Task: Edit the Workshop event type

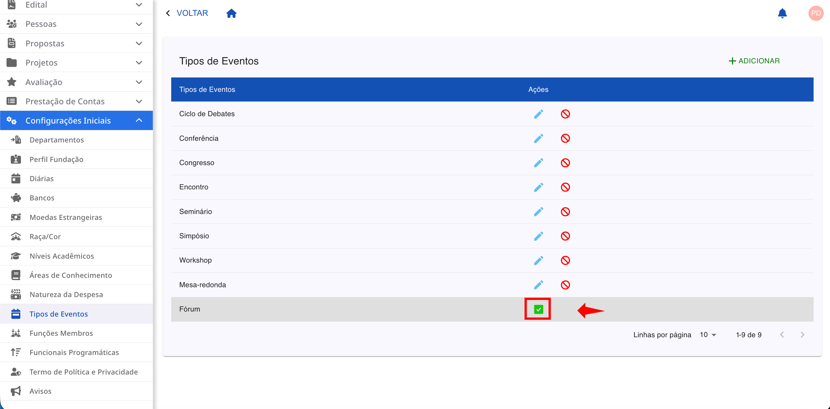Action: point(539,260)
